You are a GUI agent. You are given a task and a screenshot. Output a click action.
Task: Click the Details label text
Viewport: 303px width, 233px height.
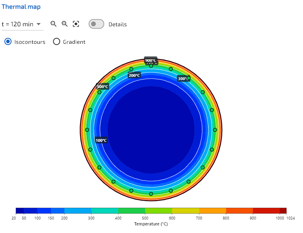117,24
